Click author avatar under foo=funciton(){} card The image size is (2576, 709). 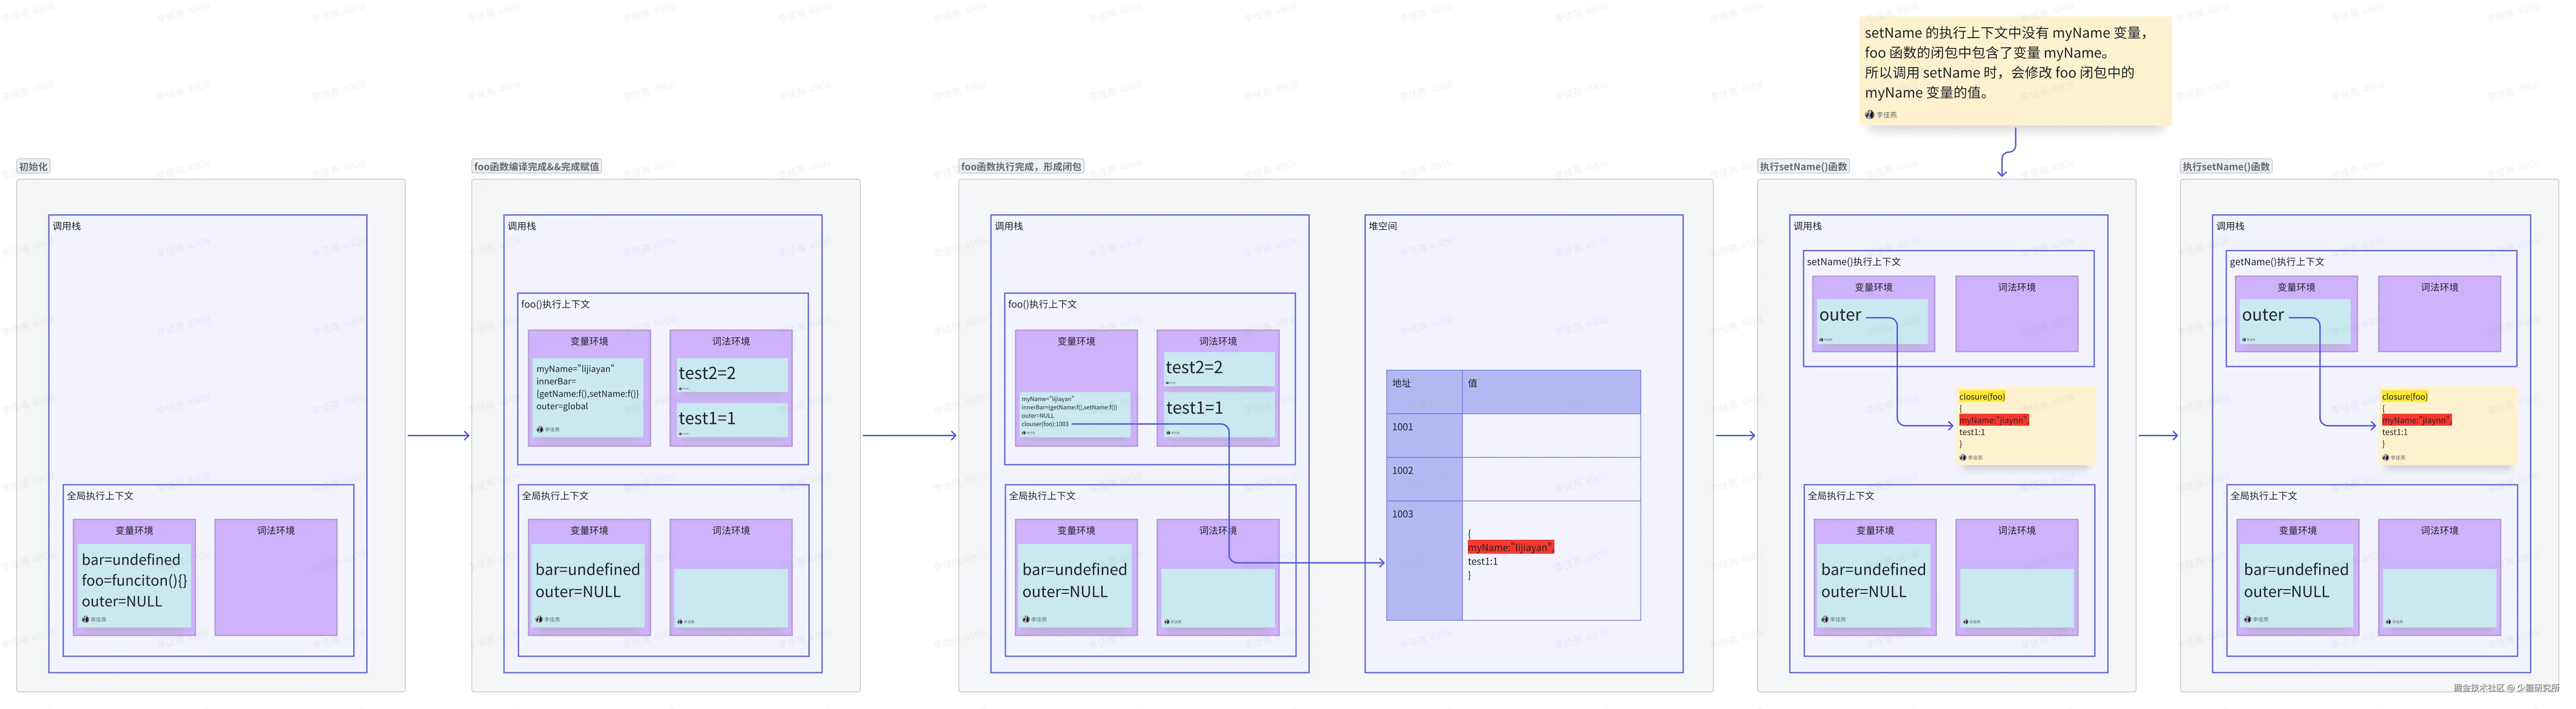pos(86,619)
